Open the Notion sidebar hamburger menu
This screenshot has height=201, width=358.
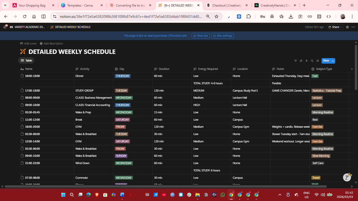[x=5, y=27]
